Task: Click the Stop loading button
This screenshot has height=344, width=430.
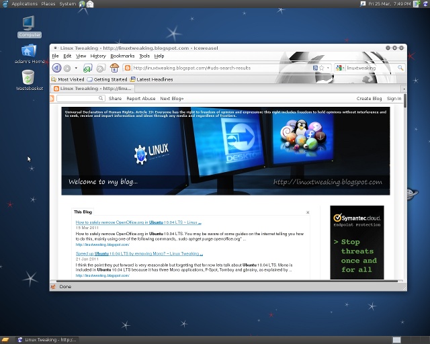Action: (101, 68)
